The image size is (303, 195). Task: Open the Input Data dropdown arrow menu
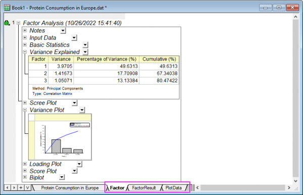pos(74,38)
